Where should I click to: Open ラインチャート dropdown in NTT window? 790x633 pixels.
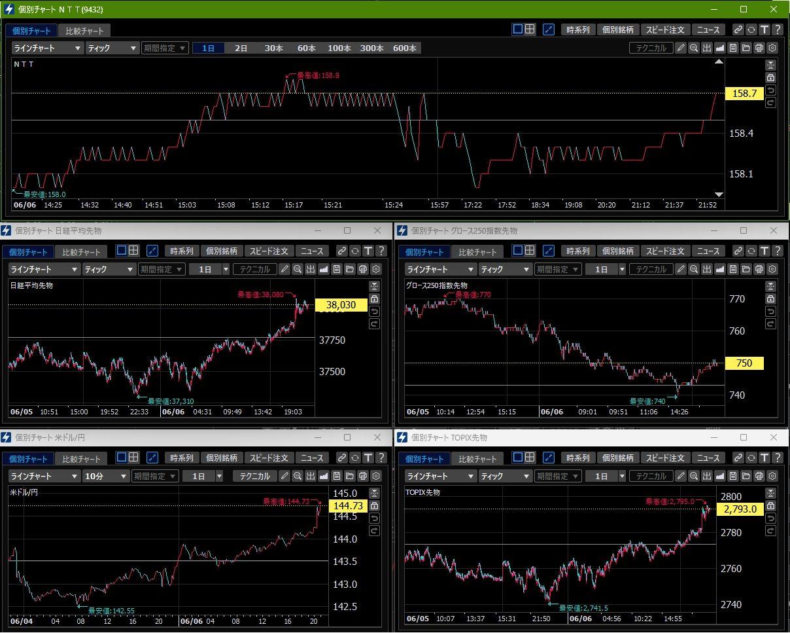click(x=48, y=48)
